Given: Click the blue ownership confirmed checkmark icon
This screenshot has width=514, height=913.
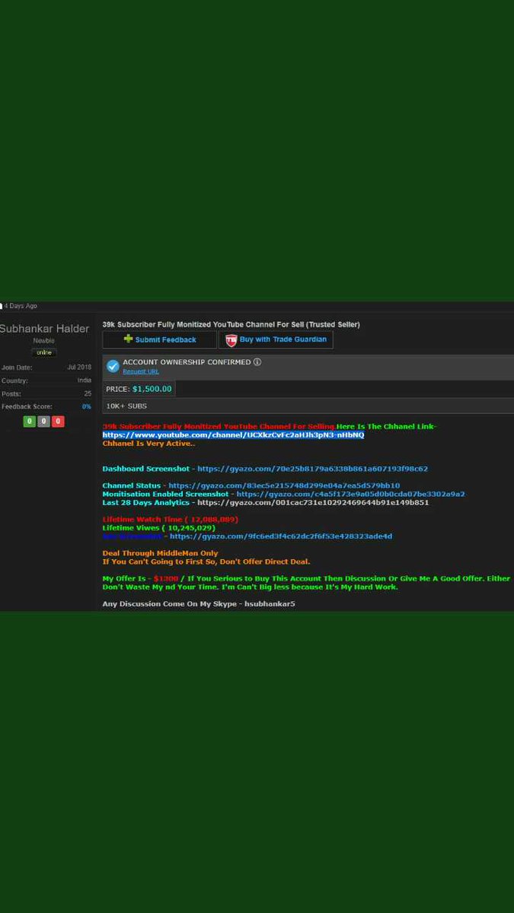Looking at the screenshot, I should (113, 366).
